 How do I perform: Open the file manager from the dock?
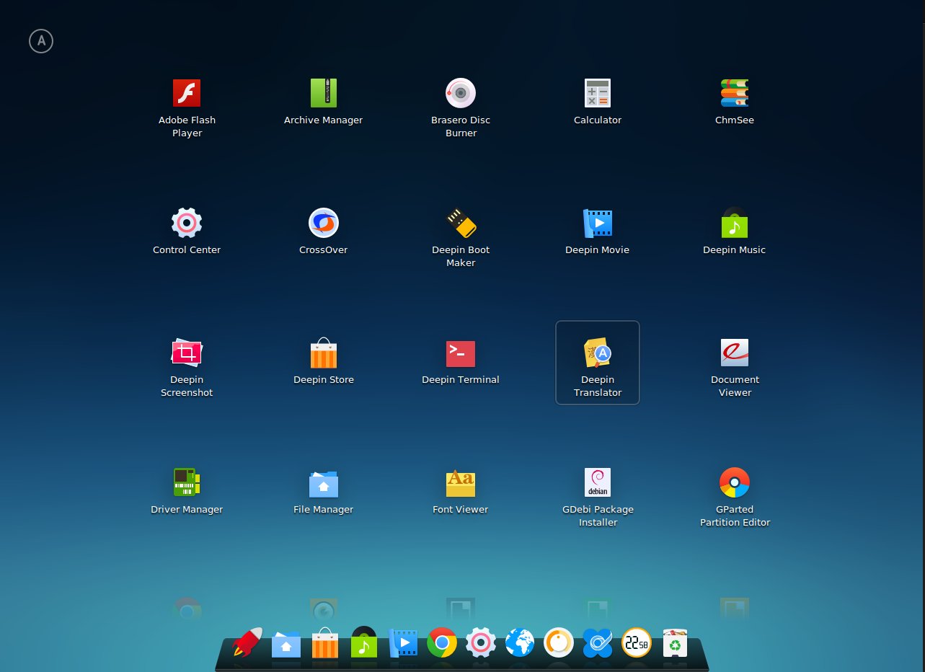pos(286,644)
